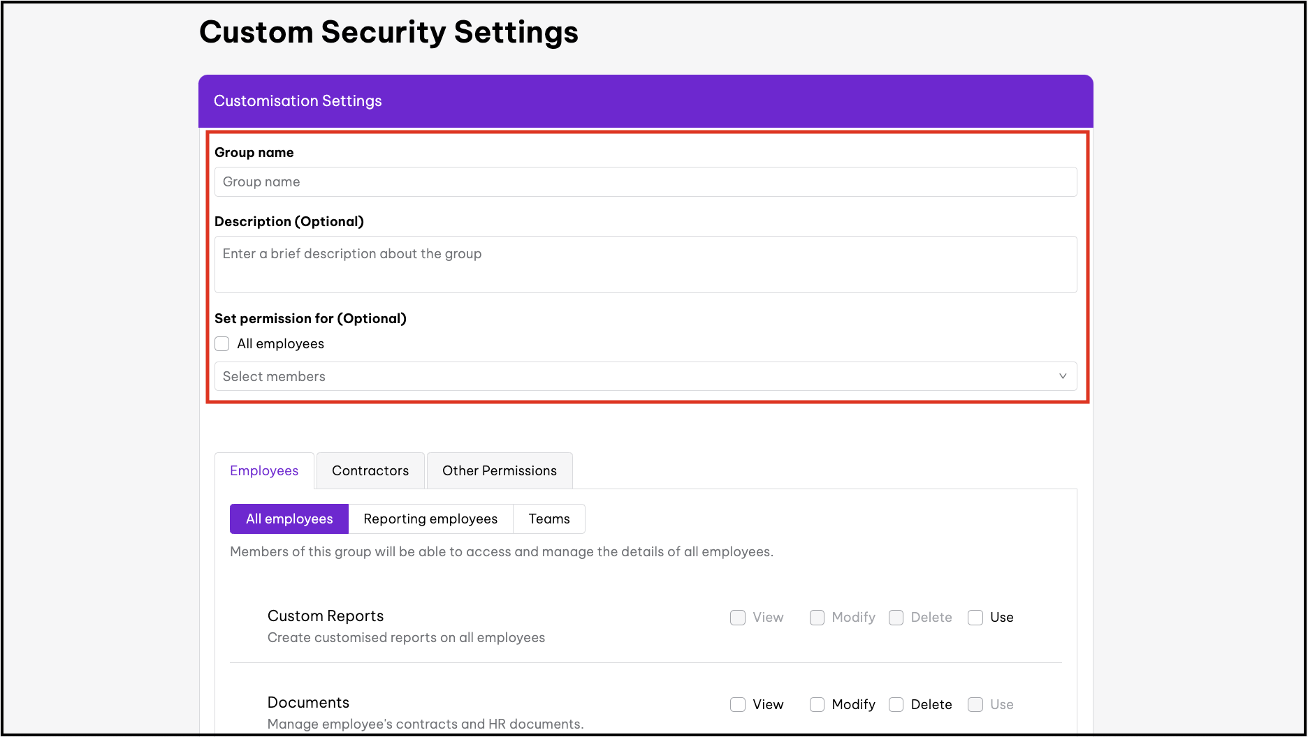1308x737 pixels.
Task: Check Use for Custom Reports
Action: pos(975,618)
